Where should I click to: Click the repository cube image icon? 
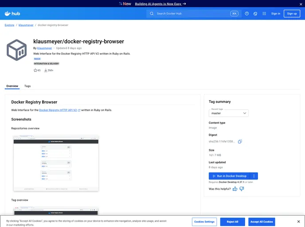17,50
